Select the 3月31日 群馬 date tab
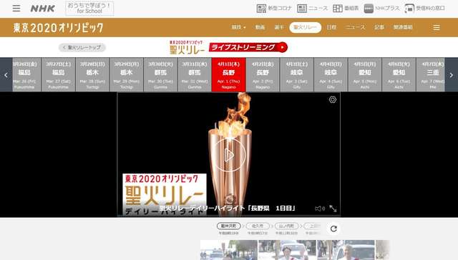458x260 pixels. 195,74
